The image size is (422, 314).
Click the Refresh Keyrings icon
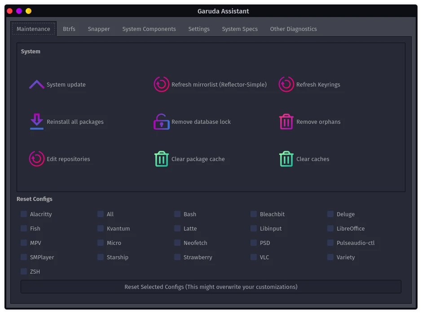click(286, 84)
